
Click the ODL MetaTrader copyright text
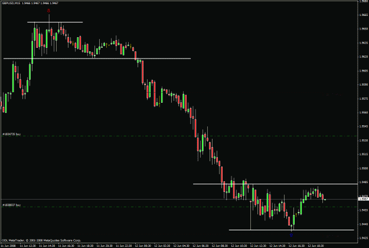click(x=41, y=240)
